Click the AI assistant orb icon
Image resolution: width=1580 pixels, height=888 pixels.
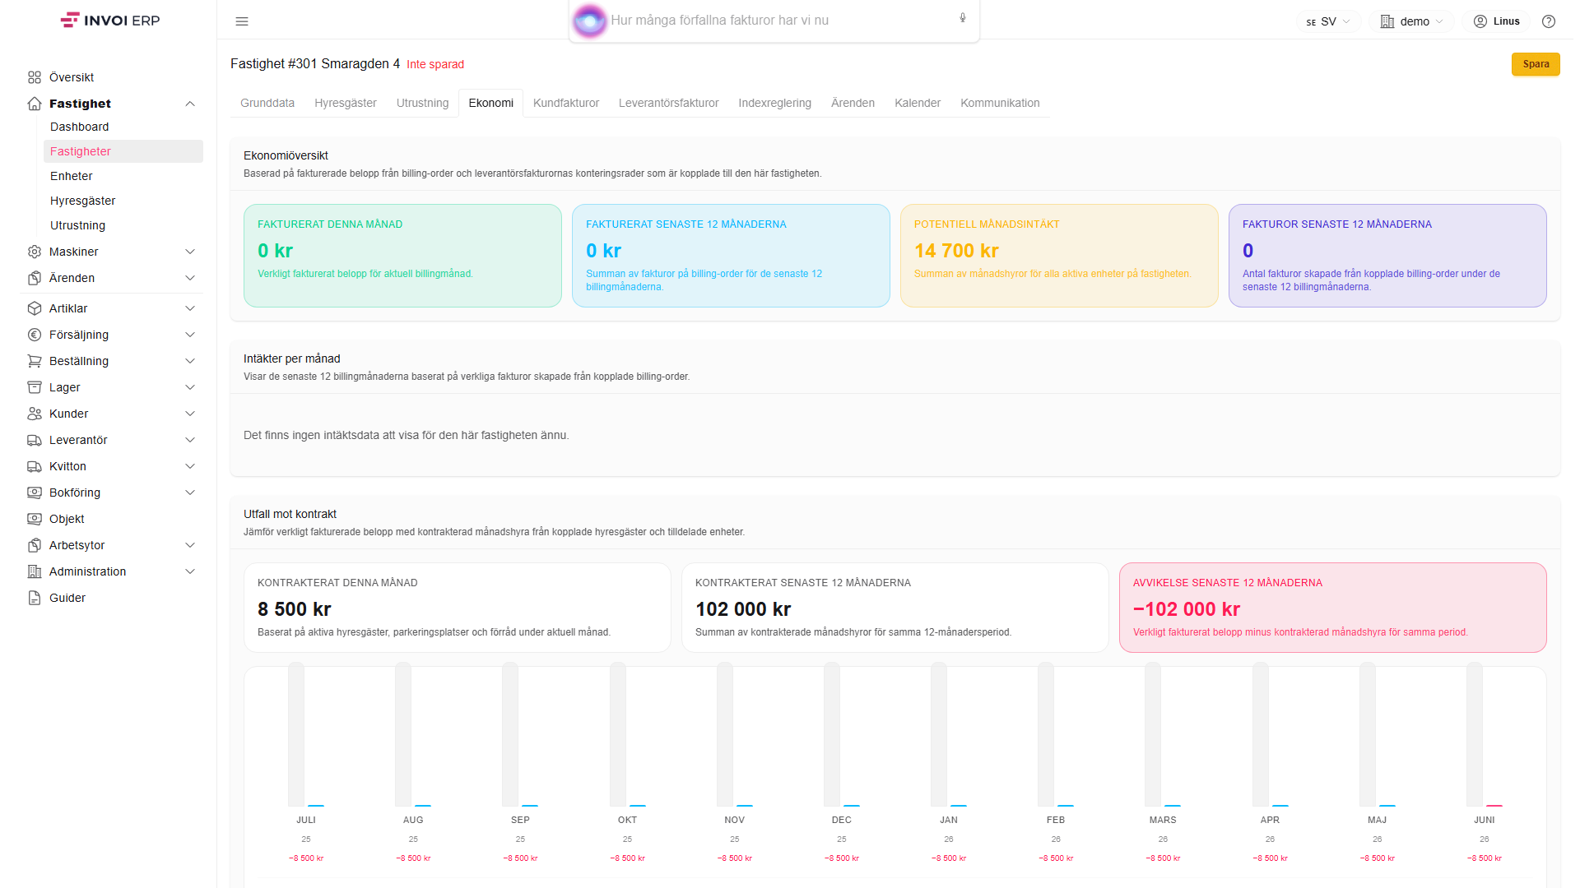pyautogui.click(x=589, y=21)
